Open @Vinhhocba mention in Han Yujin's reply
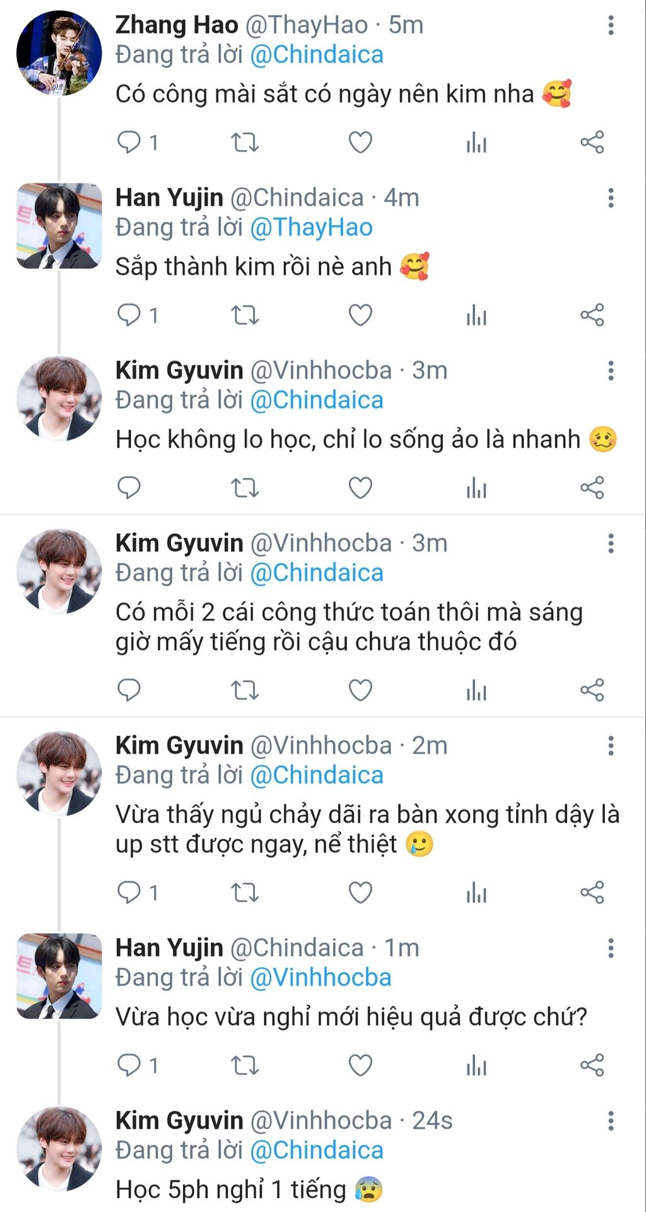Screen dimensions: 646x1212 [x=320, y=977]
